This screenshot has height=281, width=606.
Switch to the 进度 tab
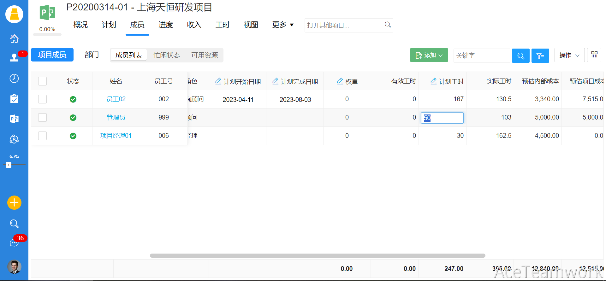click(x=165, y=25)
